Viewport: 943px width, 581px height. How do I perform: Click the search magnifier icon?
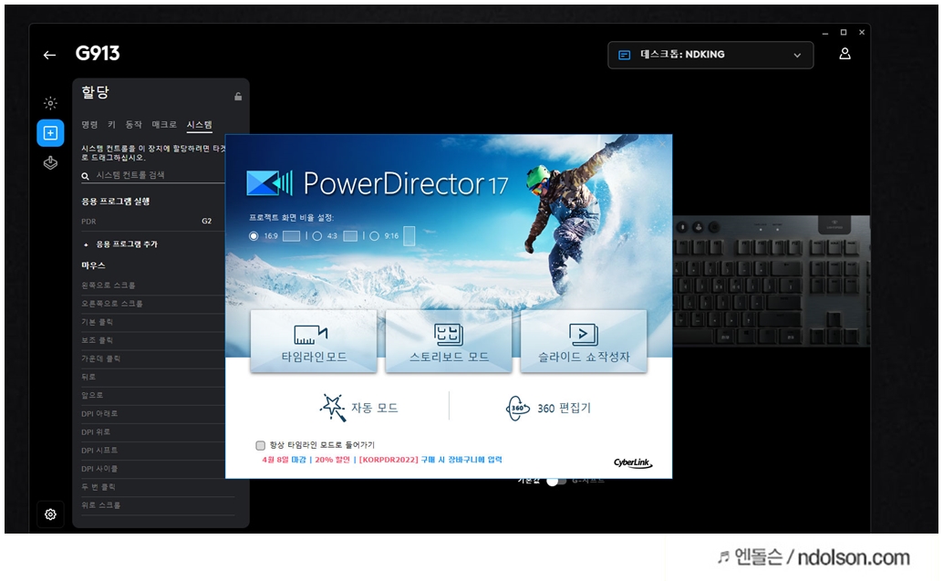[x=86, y=176]
